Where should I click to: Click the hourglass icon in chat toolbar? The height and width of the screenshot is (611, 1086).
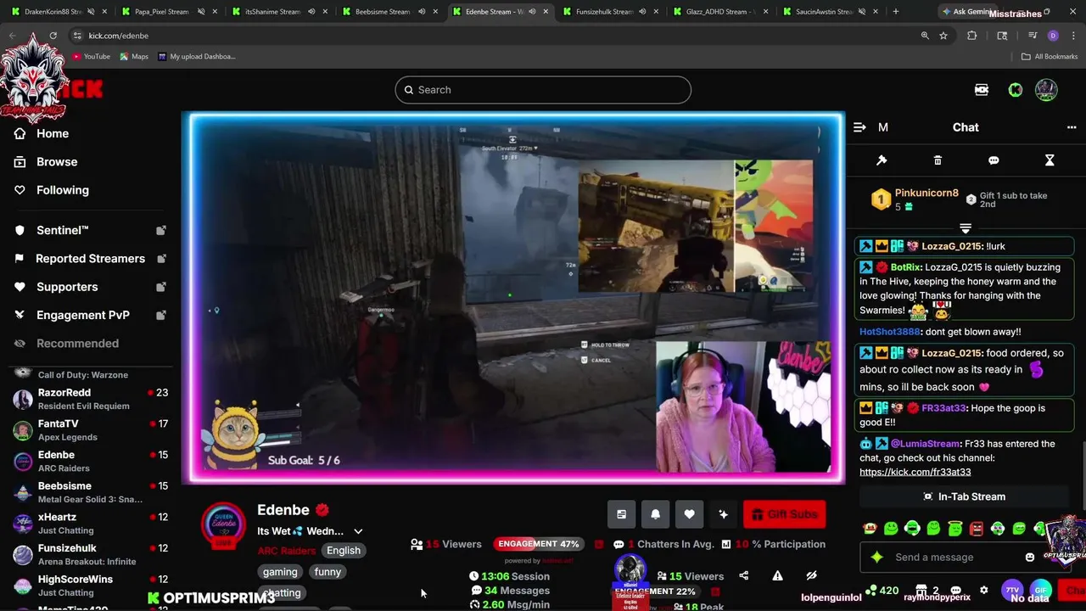1050,160
